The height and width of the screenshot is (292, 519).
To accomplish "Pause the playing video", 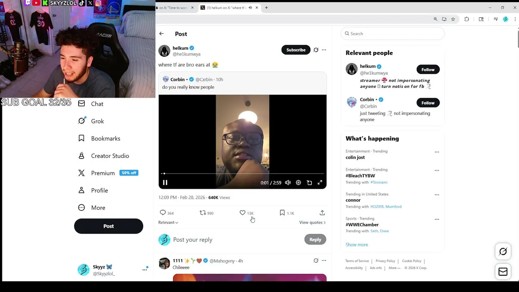I will 165,182.
